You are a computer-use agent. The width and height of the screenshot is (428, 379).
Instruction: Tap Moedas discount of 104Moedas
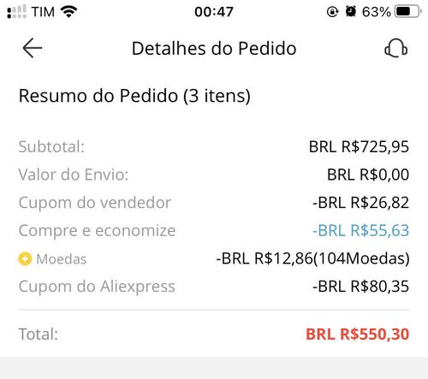(x=312, y=258)
